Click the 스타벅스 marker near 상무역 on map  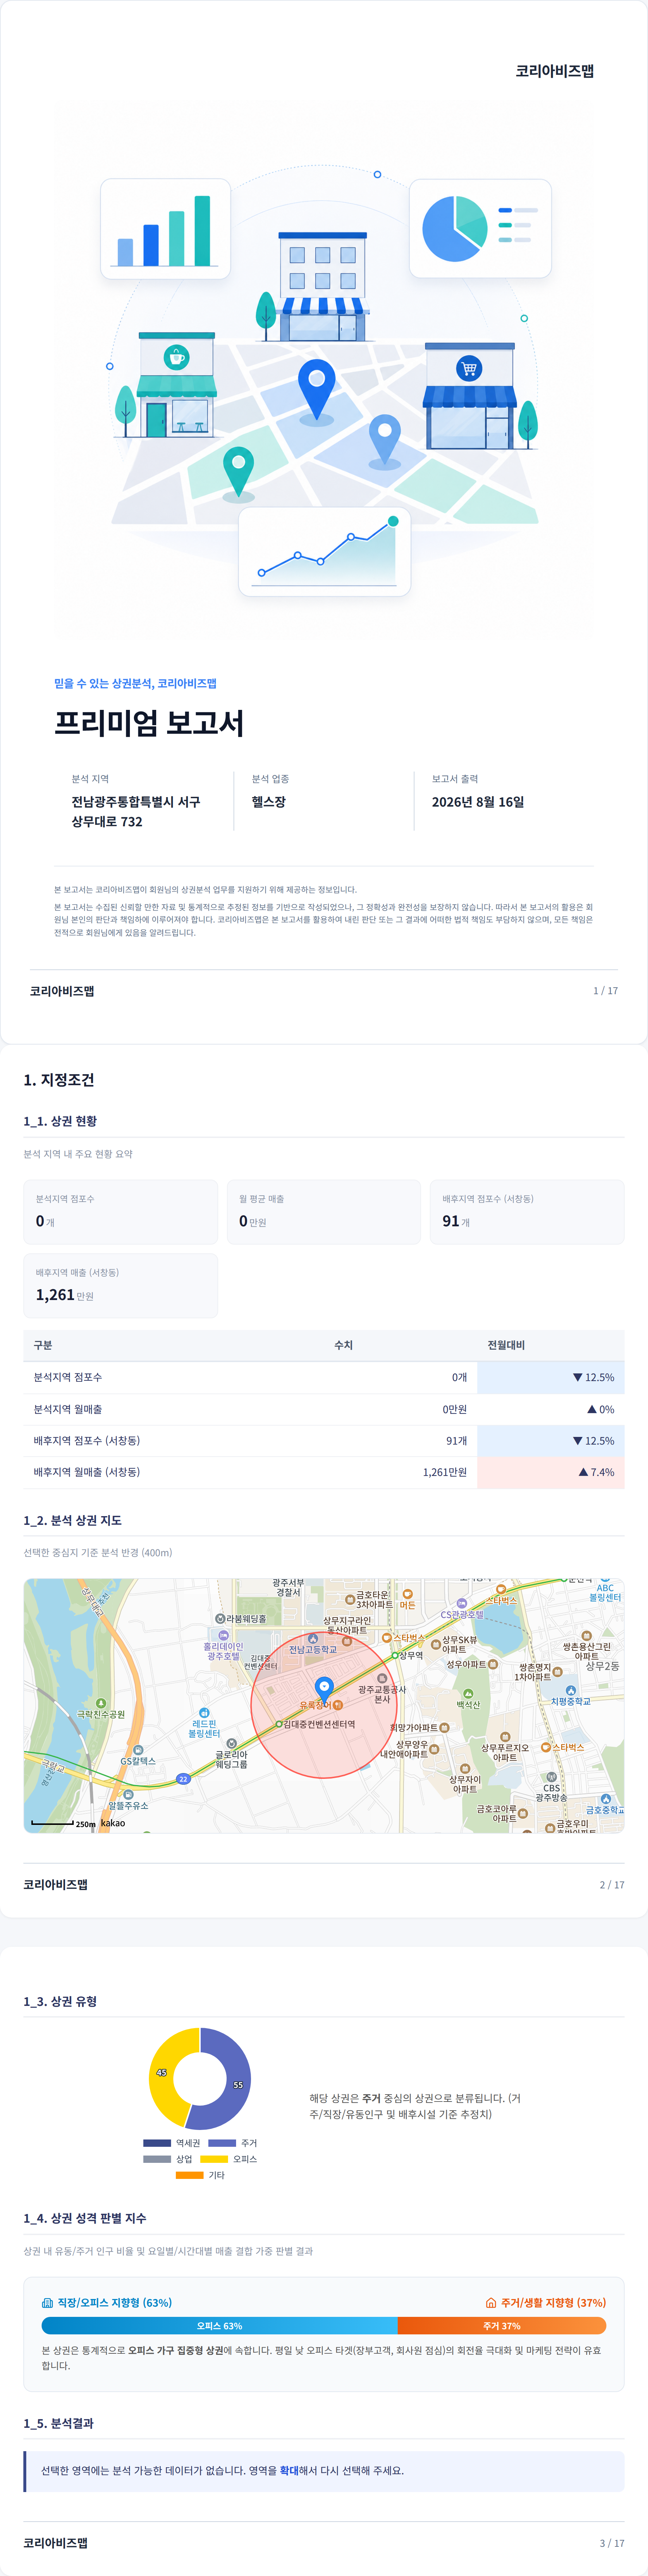[387, 1638]
